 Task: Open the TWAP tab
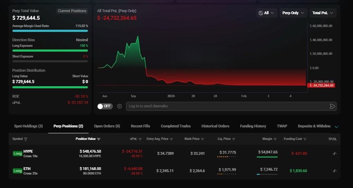coord(282,126)
